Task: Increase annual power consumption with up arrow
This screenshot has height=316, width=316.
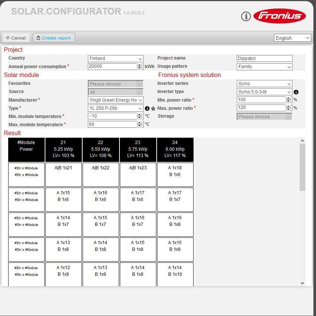Action: 140,65
